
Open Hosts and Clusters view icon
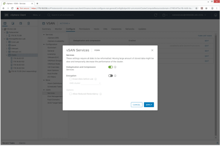pyautogui.click(x=5, y=23)
